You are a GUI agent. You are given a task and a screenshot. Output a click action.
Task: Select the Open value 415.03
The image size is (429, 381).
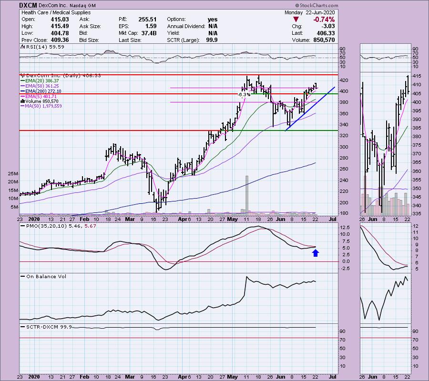pyautogui.click(x=60, y=20)
